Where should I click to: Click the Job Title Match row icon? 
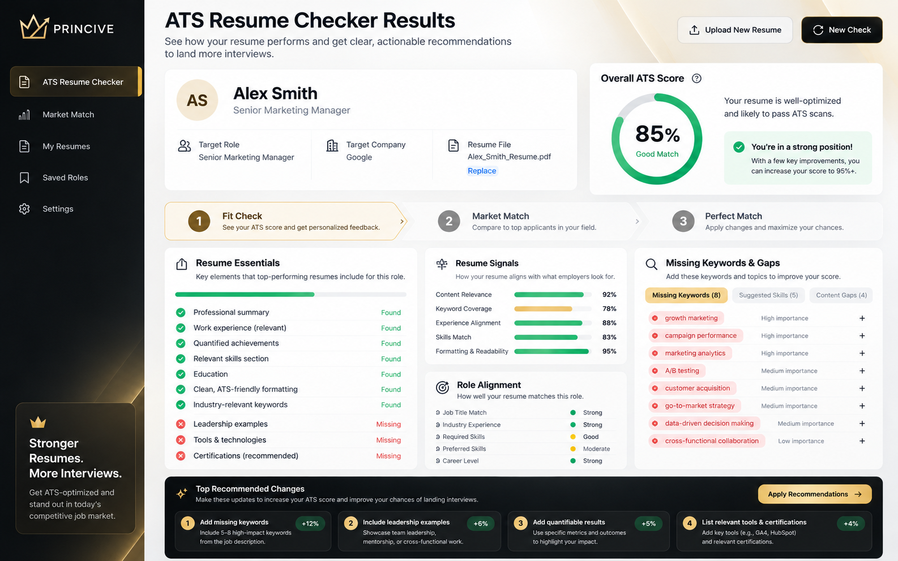coord(438,413)
